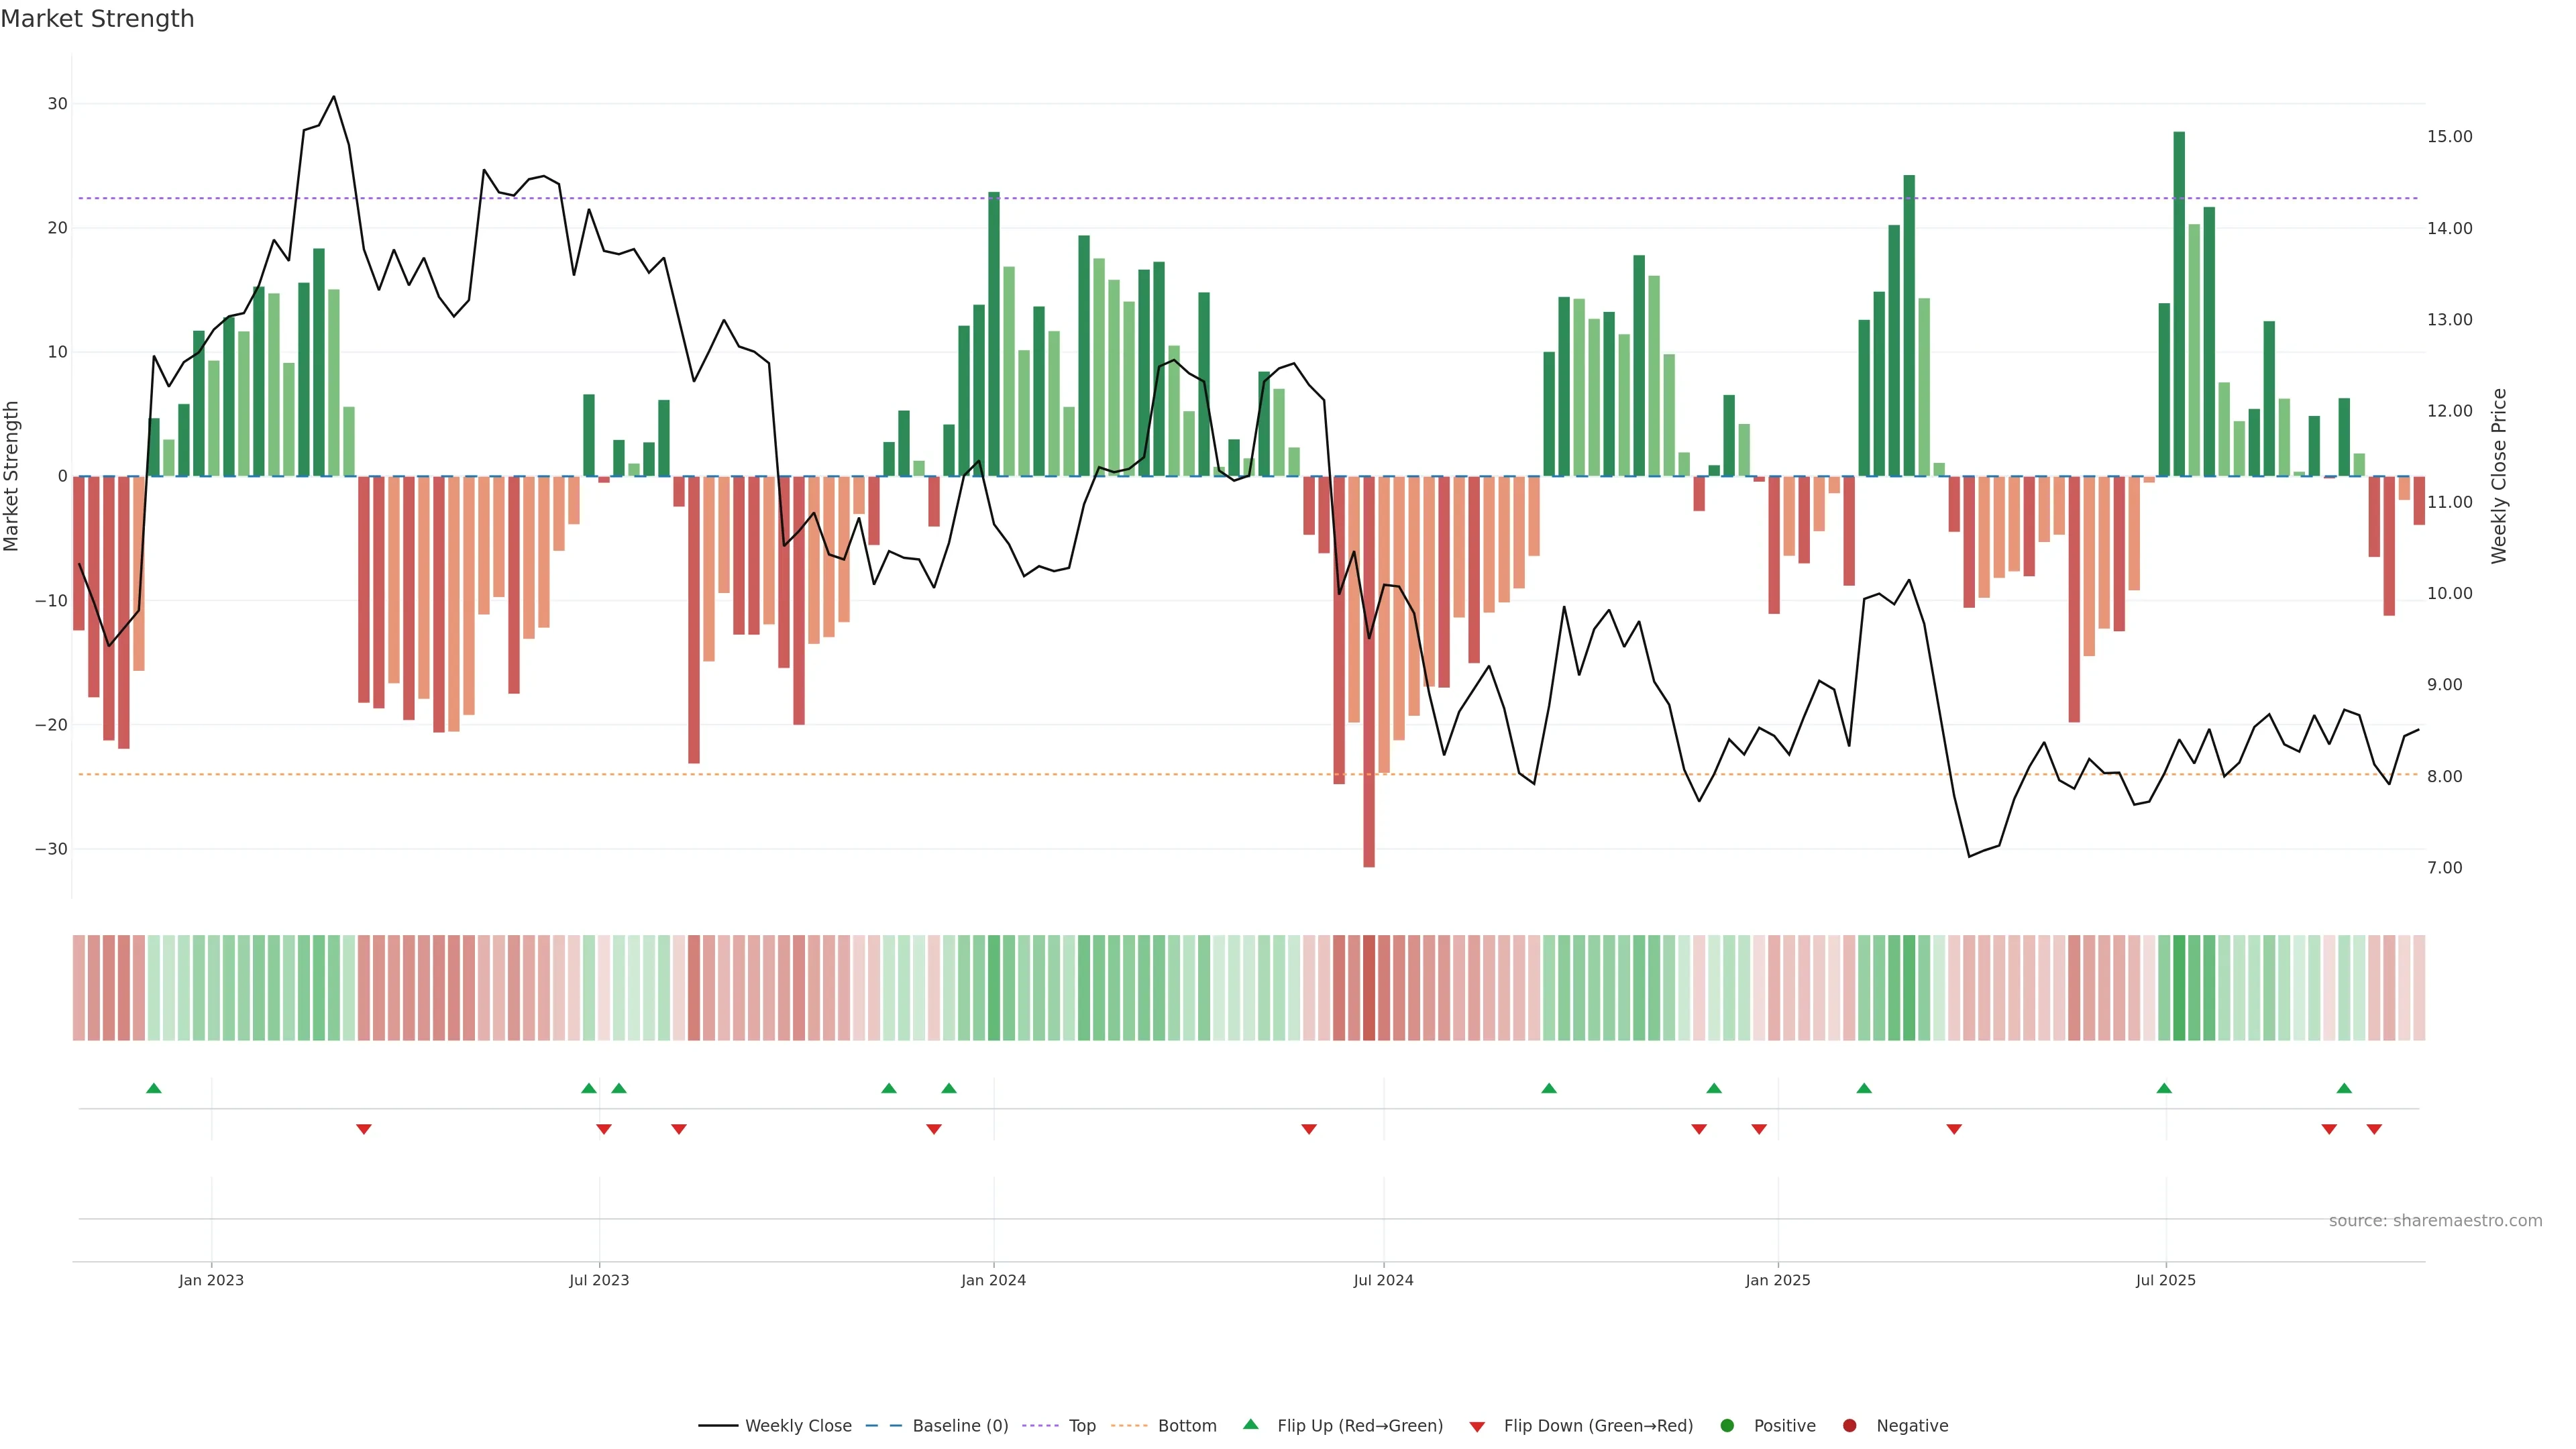Image resolution: width=2576 pixels, height=1449 pixels.
Task: Click the Jul 2024 x-axis label
Action: (x=1383, y=1280)
